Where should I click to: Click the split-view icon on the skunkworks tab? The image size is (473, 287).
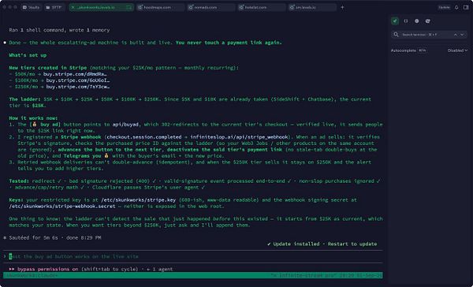(128, 7)
